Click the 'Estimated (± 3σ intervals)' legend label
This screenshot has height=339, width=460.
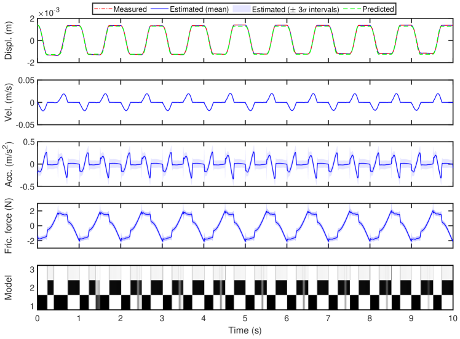pyautogui.click(x=295, y=9)
